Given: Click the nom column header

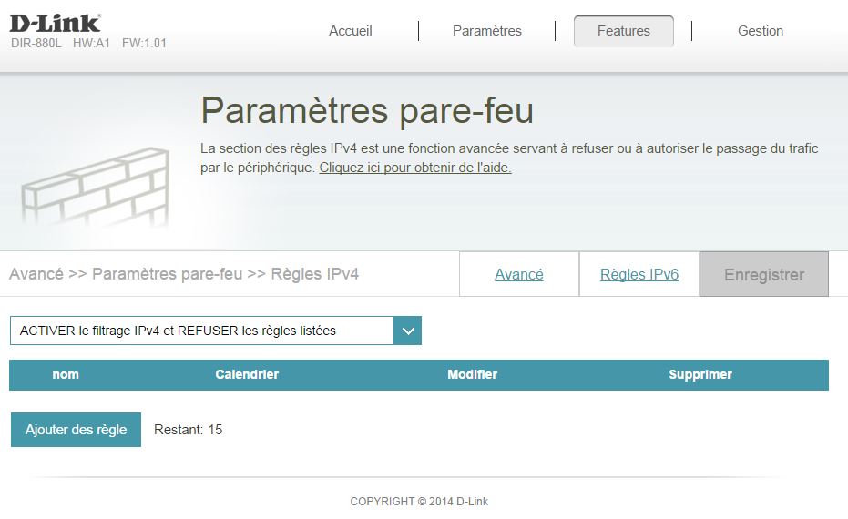Looking at the screenshot, I should (66, 374).
